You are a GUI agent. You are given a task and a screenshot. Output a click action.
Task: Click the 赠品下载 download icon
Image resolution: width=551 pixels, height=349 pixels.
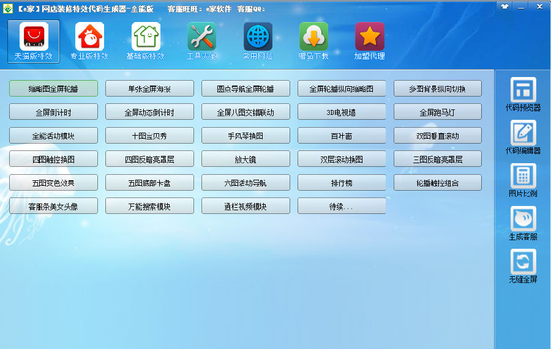313,37
